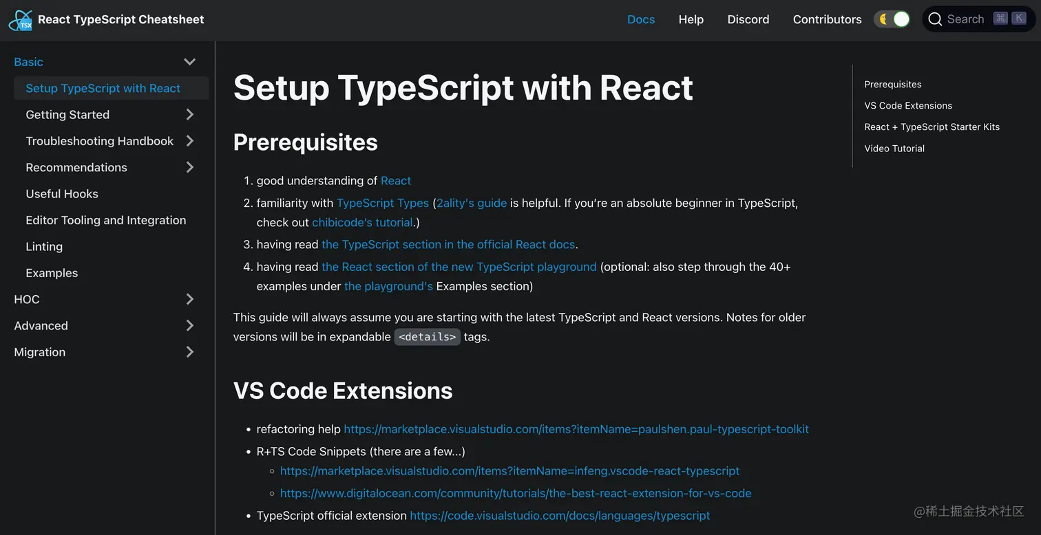Open Linting in the sidebar
The height and width of the screenshot is (535, 1041).
click(44, 246)
